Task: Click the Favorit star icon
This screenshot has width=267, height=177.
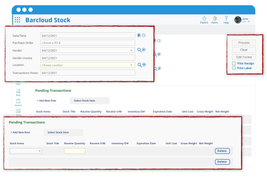Action: (x=204, y=18)
